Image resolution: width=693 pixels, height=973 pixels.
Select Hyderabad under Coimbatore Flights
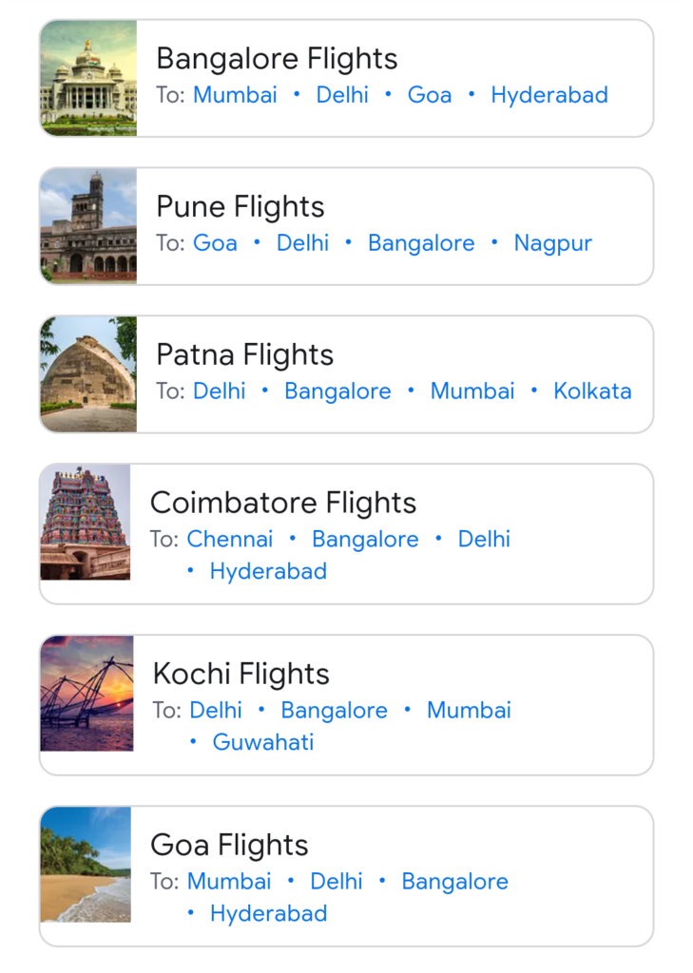point(268,572)
